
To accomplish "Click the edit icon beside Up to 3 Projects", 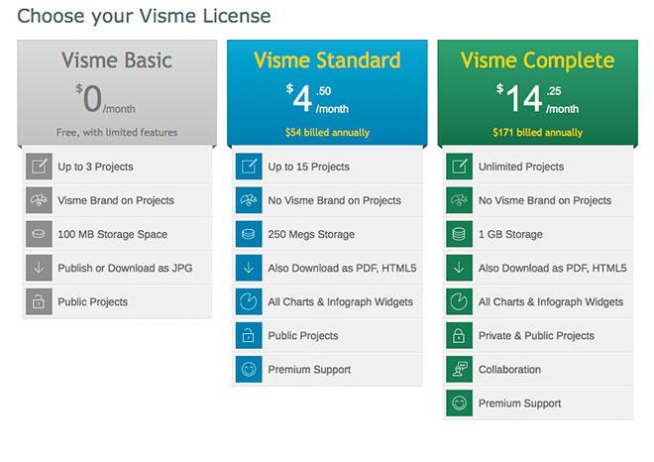I will [39, 167].
